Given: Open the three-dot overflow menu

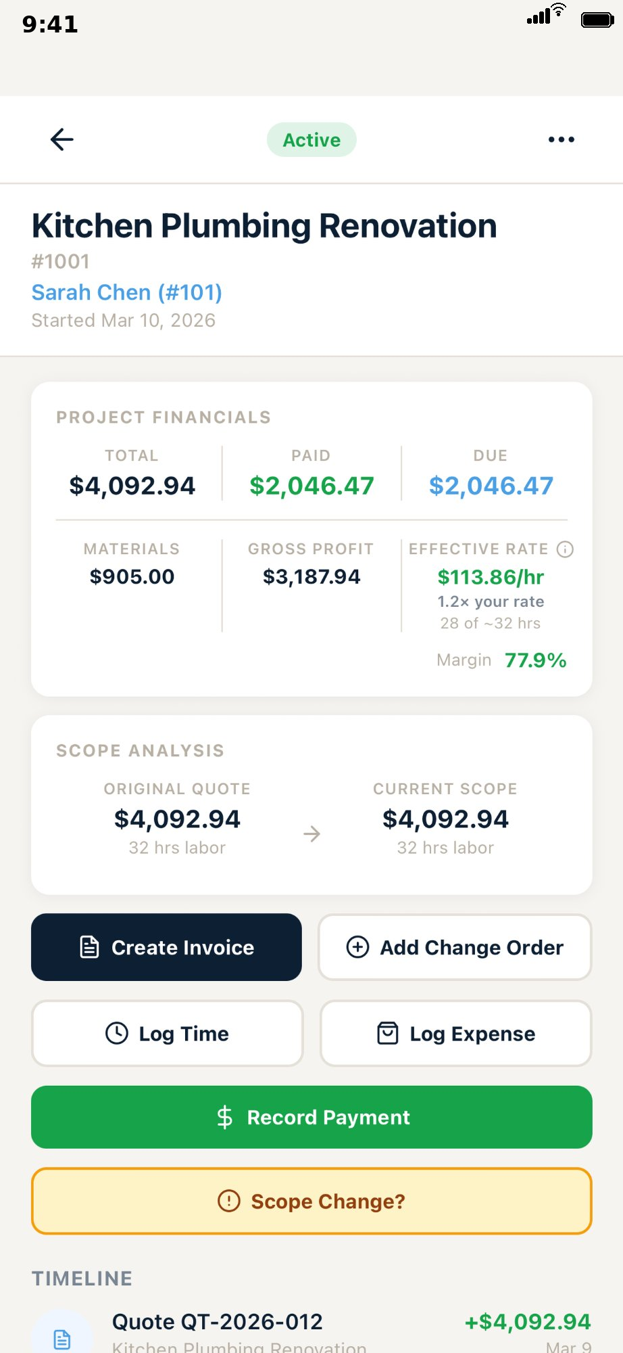Looking at the screenshot, I should pos(562,139).
